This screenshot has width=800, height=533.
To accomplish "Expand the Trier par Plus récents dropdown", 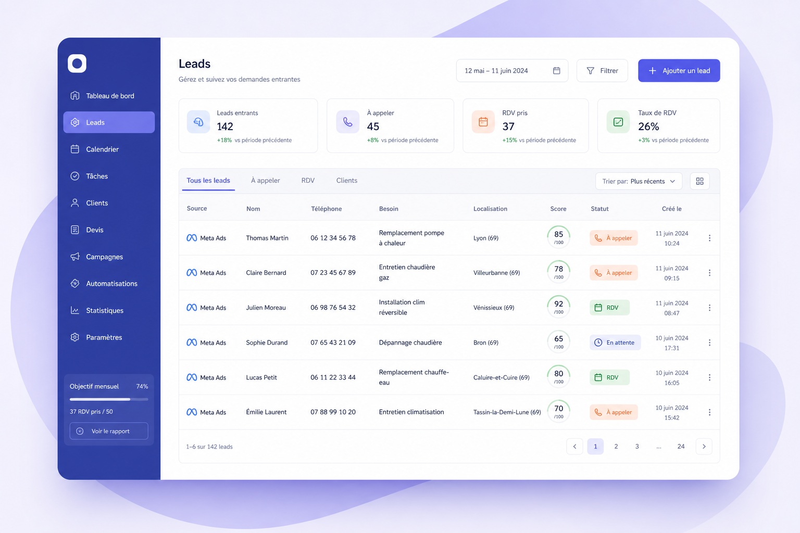I will coord(639,181).
